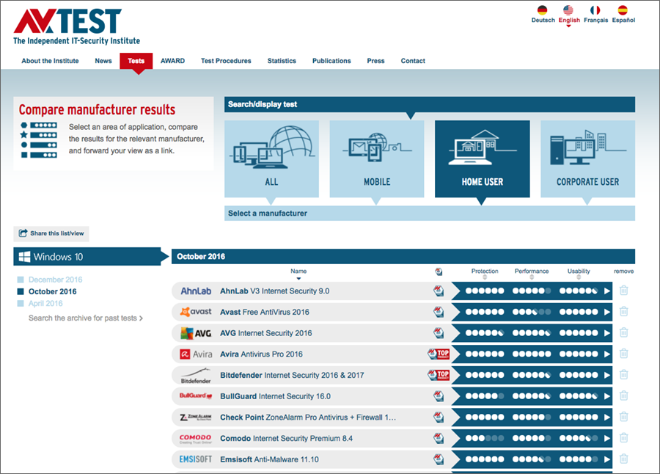This screenshot has height=474, width=660.
Task: Click Avast certified badge icon
Action: (x=439, y=312)
